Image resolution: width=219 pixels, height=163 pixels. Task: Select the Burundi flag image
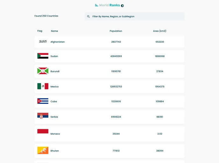(x=43, y=71)
